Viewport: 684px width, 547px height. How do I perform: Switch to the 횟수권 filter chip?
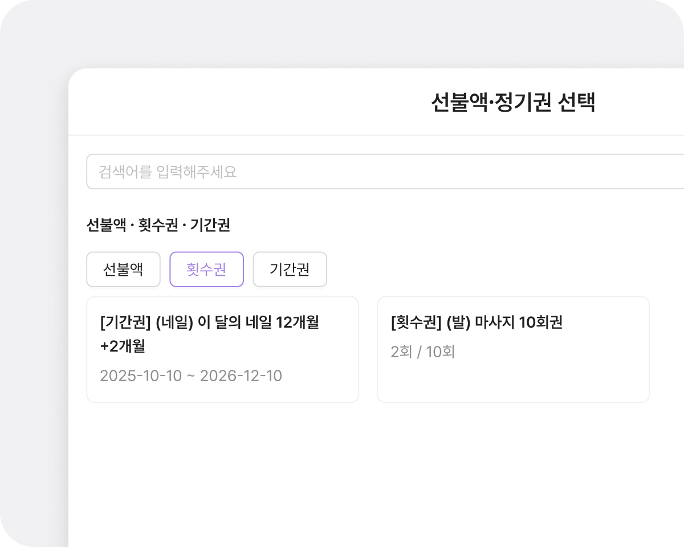[x=206, y=270]
